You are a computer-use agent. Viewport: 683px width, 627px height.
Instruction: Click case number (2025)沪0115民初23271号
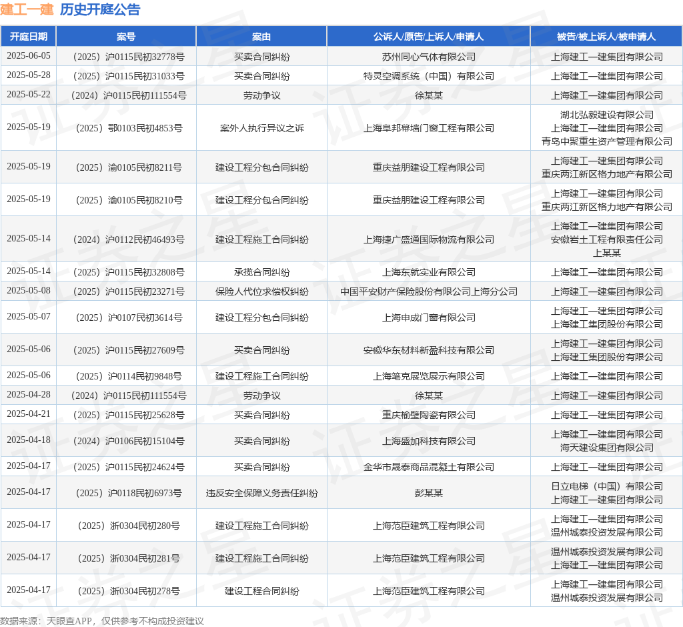[129, 291]
